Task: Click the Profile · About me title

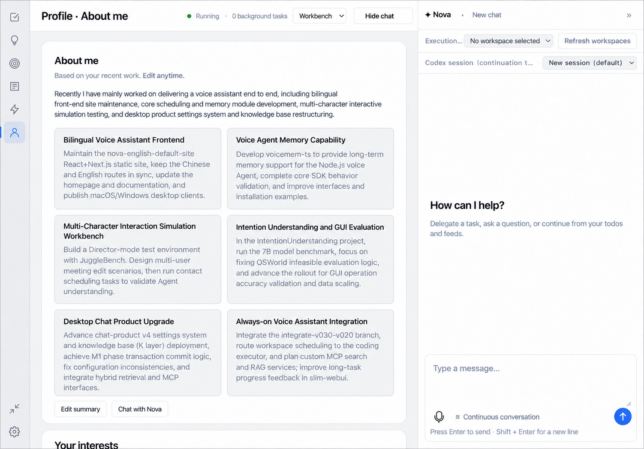Action: (x=84, y=16)
